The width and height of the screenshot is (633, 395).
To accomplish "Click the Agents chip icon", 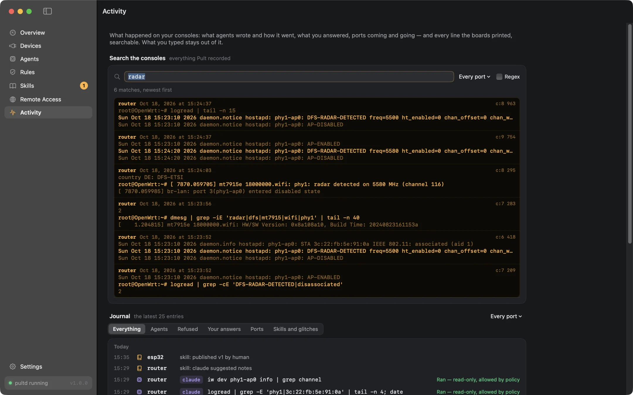I will [x=13, y=59].
